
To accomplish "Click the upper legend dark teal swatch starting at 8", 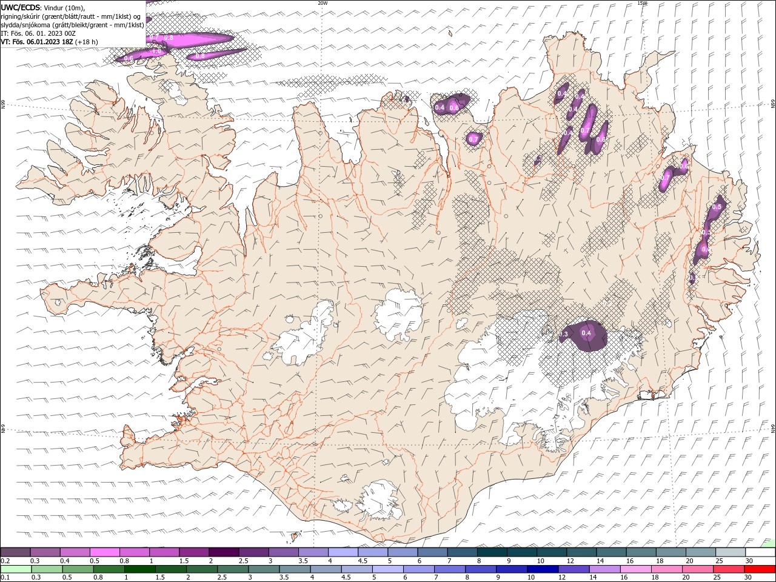I will pos(492,552).
